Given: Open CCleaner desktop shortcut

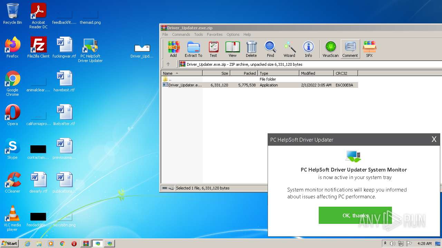Looking at the screenshot, I should [x=12, y=182].
